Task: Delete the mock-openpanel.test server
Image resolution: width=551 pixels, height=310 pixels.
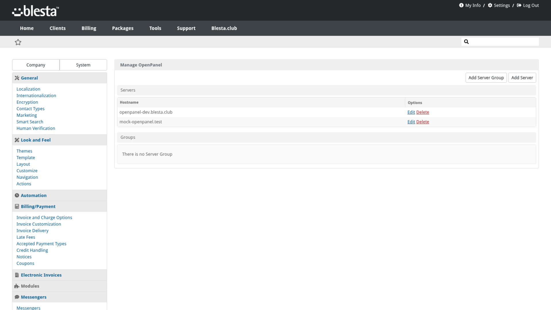Action: click(x=422, y=122)
